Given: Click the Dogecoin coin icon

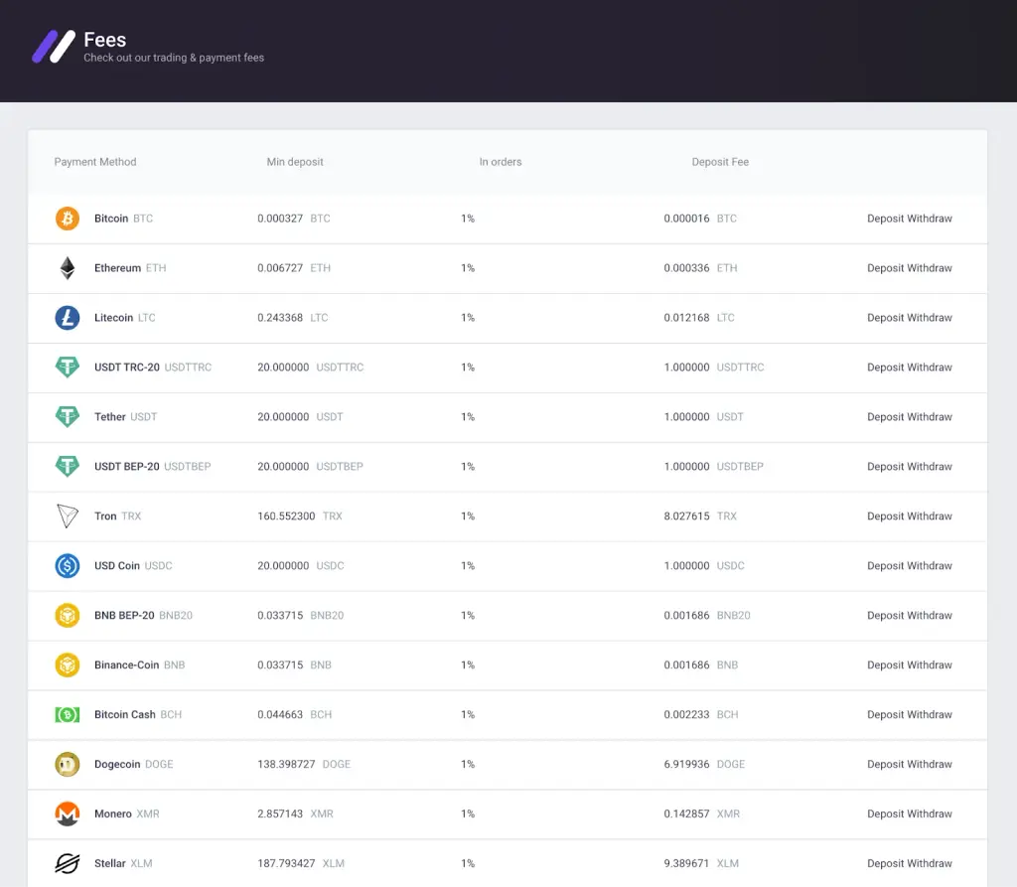Looking at the screenshot, I should tap(68, 765).
